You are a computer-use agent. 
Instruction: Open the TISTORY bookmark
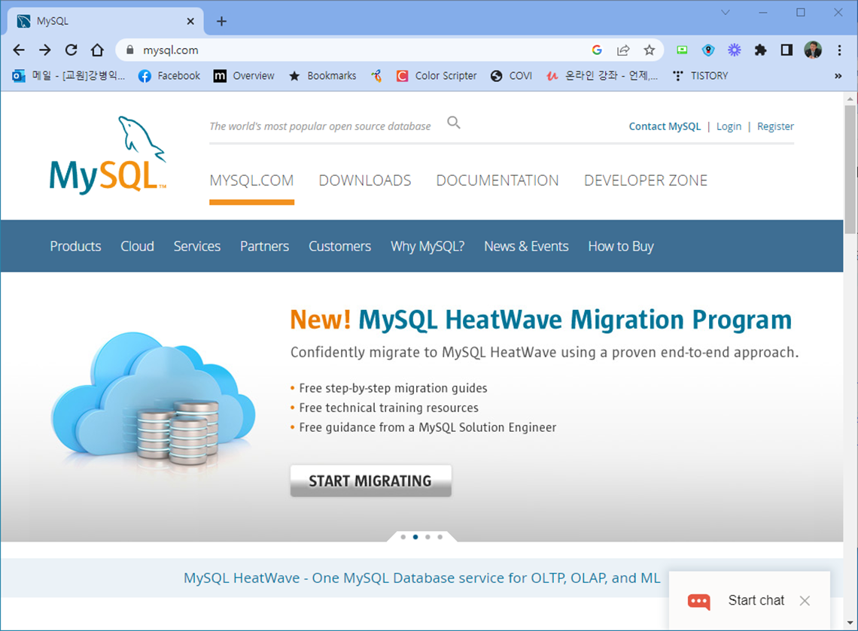coord(701,75)
